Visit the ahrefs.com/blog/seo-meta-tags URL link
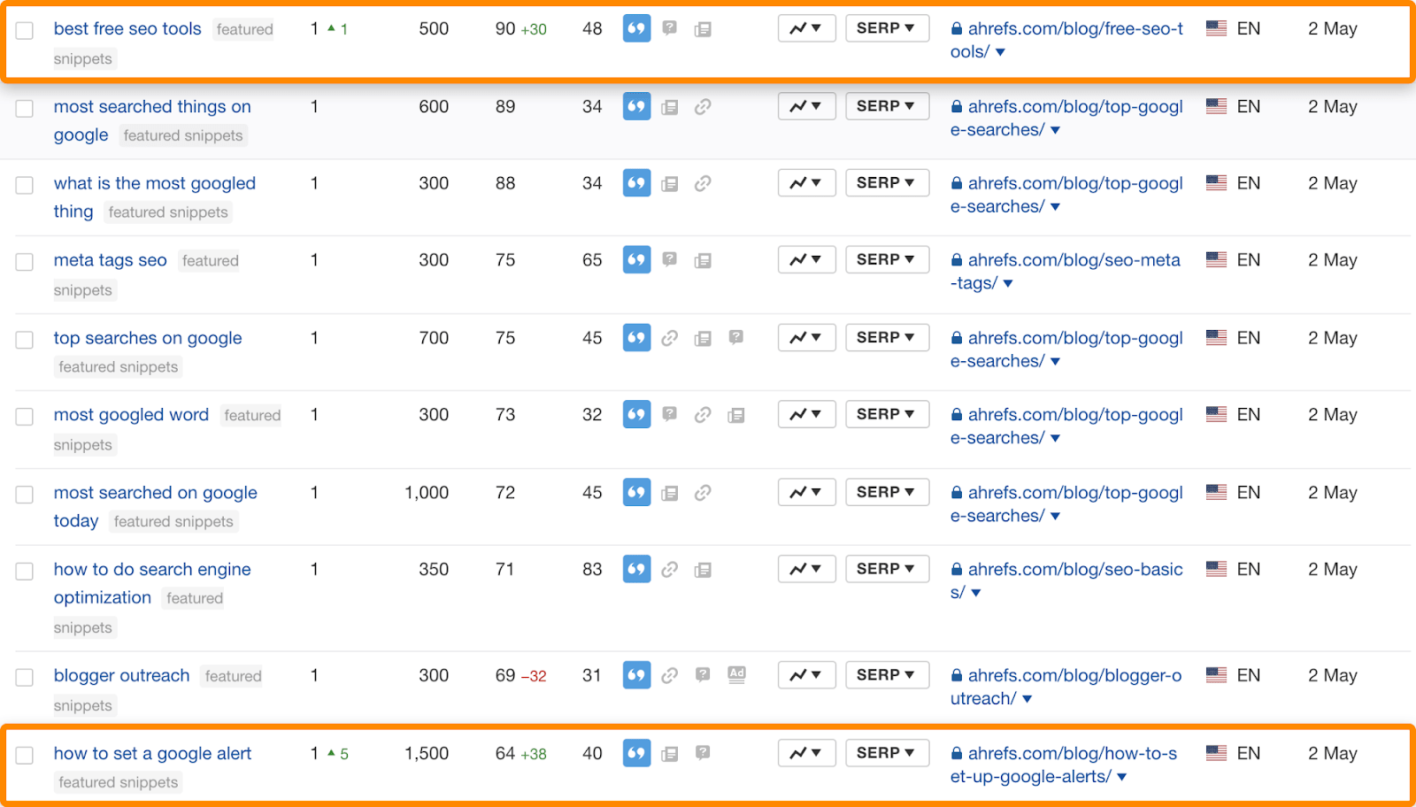 point(1073,259)
